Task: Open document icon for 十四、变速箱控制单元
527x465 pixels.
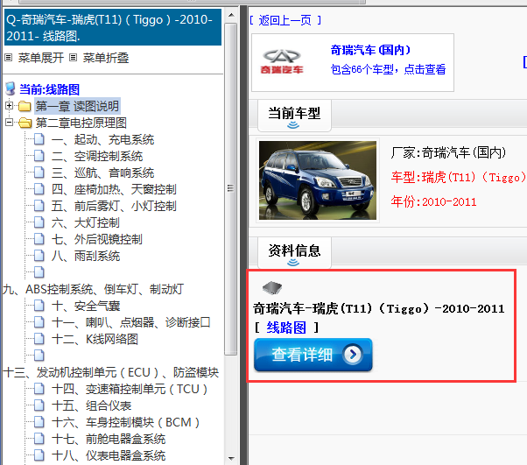Action: 39,389
